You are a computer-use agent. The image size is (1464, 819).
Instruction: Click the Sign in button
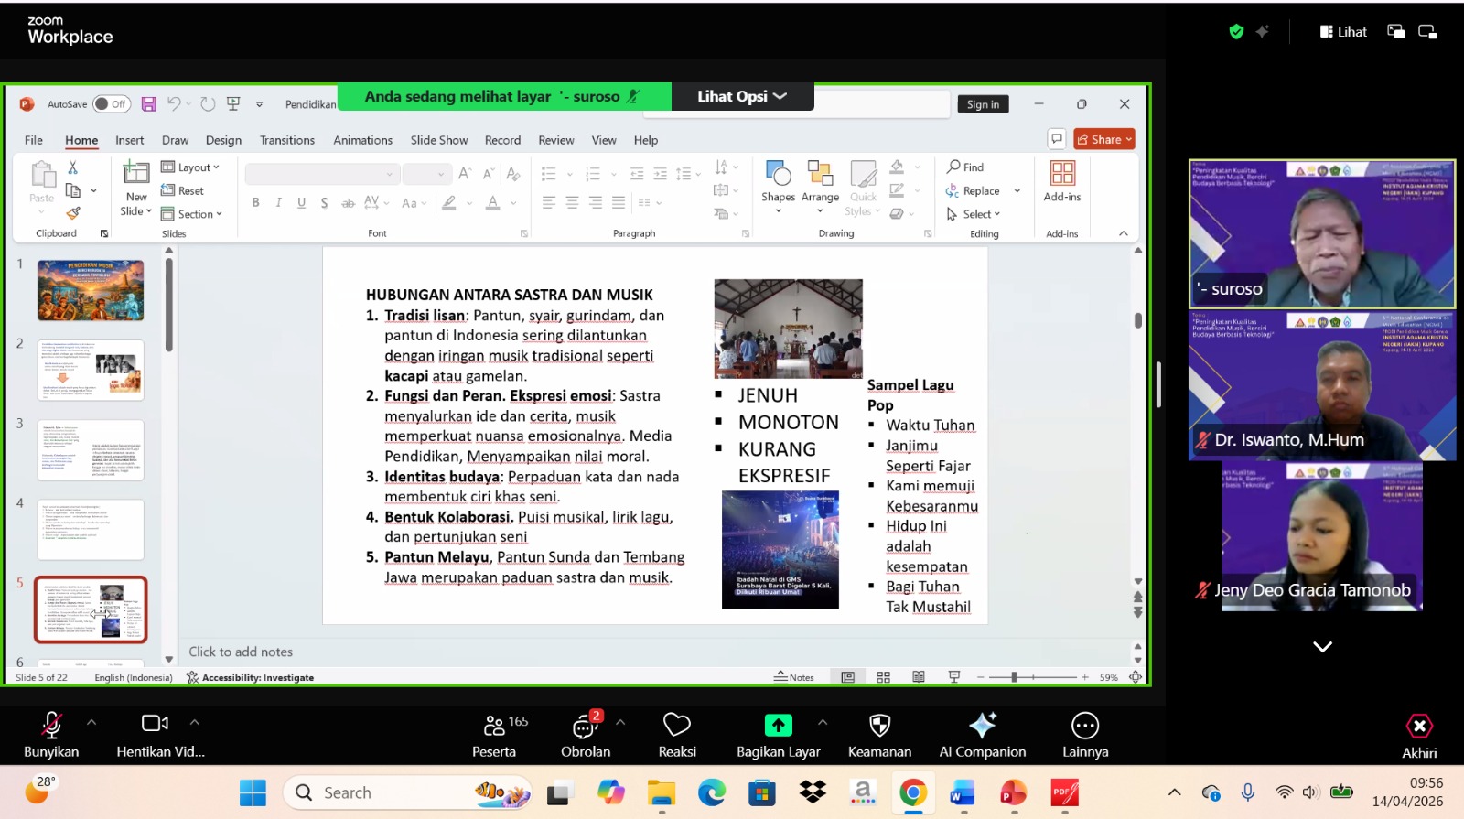[x=983, y=104]
